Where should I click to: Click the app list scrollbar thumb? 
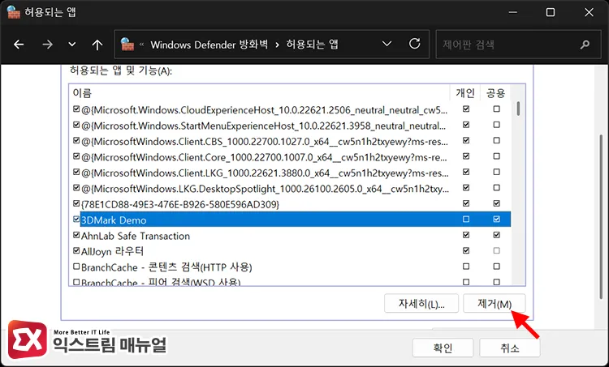click(518, 109)
